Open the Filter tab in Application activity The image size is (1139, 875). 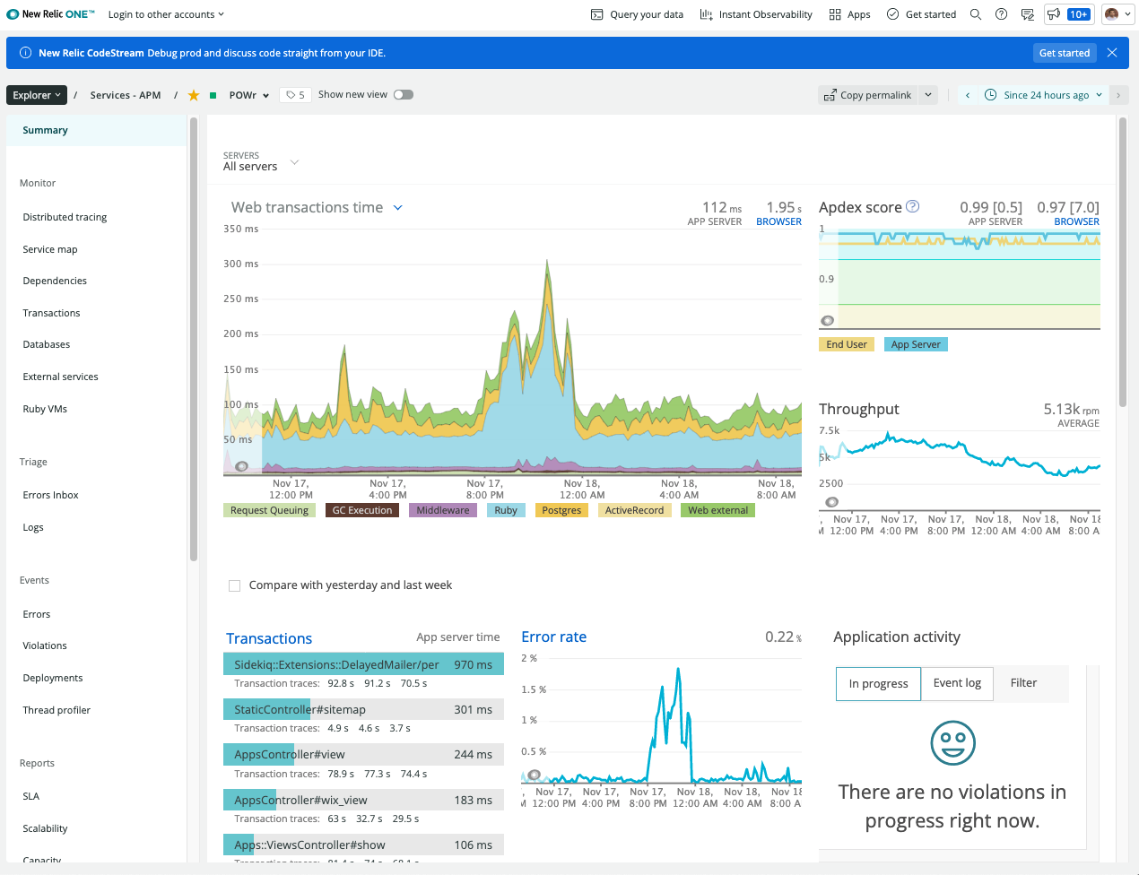click(x=1023, y=682)
